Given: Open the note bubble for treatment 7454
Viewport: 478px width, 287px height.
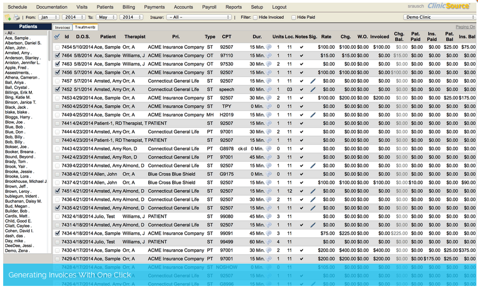Looking at the screenshot, I should [x=269, y=47].
